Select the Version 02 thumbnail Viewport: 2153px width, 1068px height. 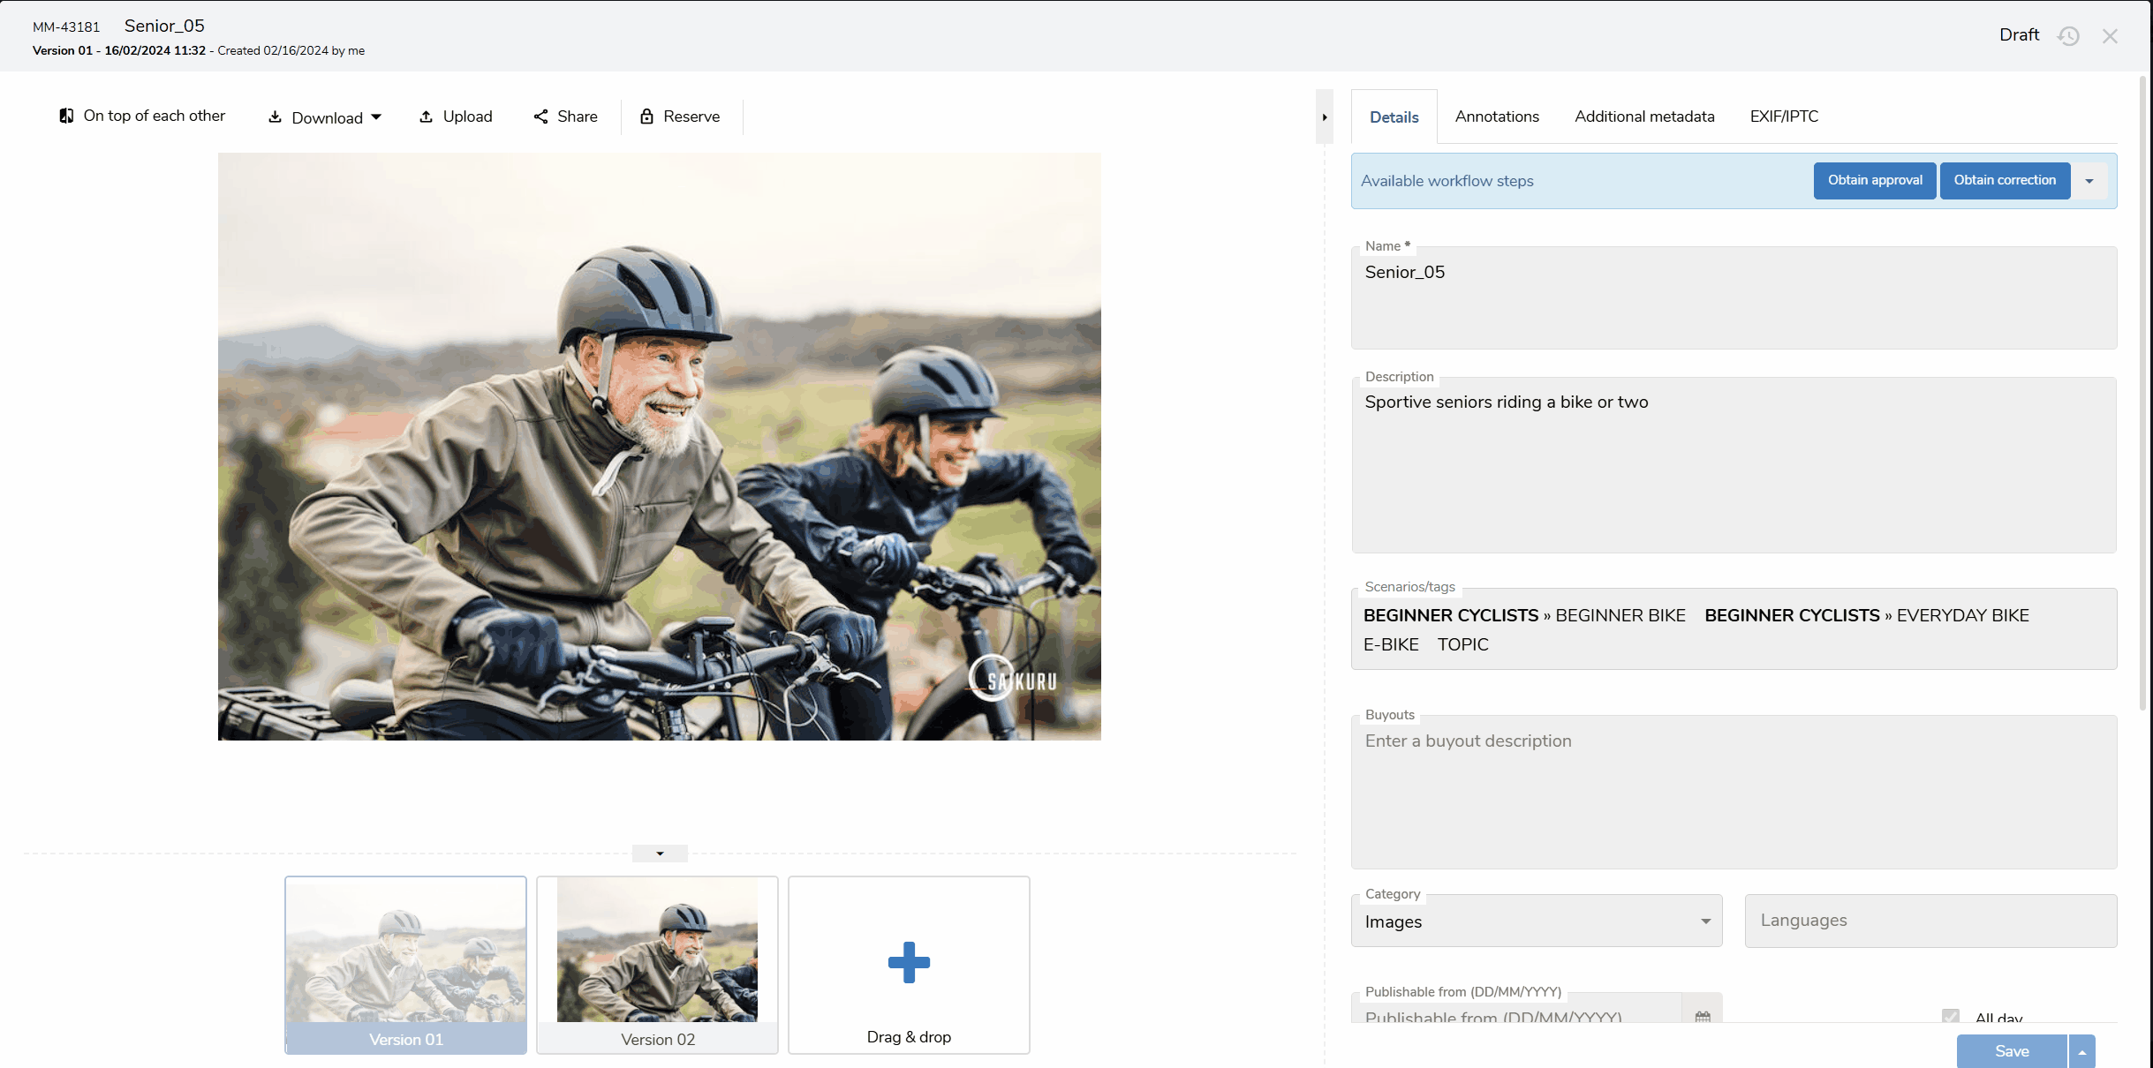click(657, 962)
